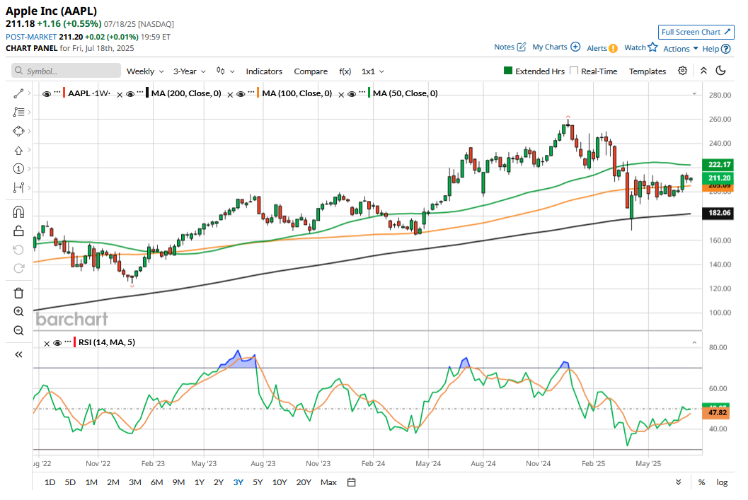
Task: Click the redo arrow
Action: 18,268
